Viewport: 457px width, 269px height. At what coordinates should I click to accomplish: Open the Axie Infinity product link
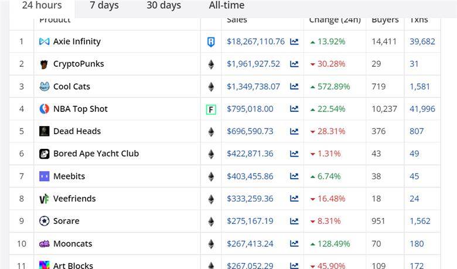77,42
